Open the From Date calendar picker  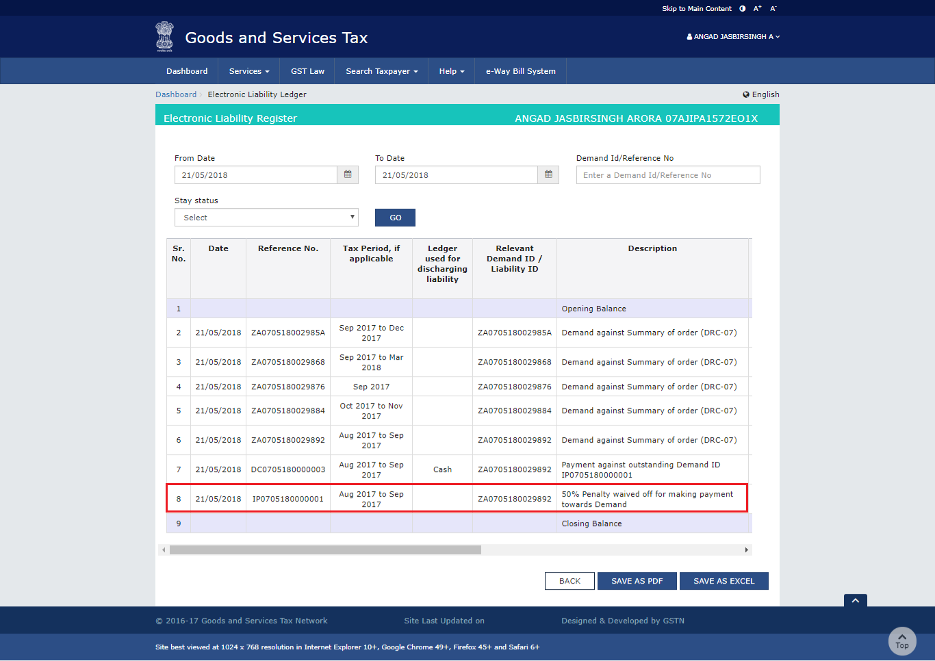click(348, 174)
